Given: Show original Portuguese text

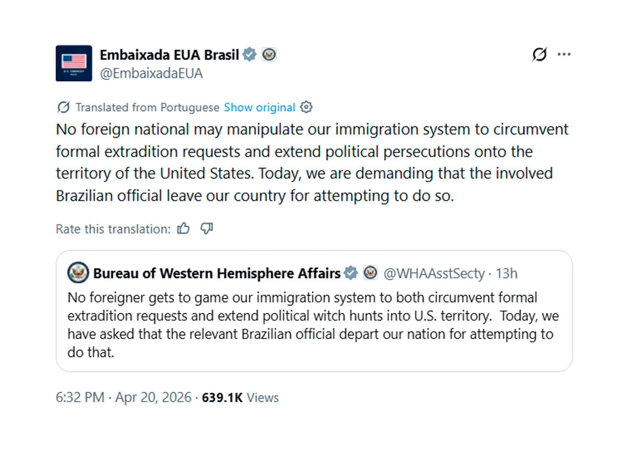Looking at the screenshot, I should click(x=259, y=107).
